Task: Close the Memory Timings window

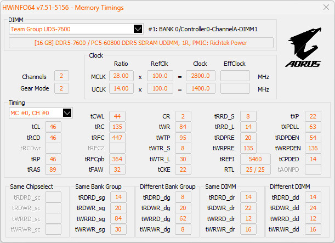Action: pyautogui.click(x=326, y=7)
